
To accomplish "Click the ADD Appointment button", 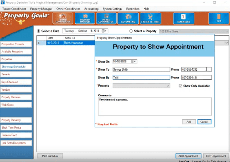I will coord(188,156).
